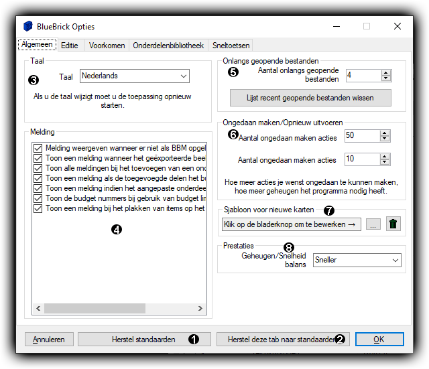Confirm with the OK button
This screenshot has height=369, width=429.
pos(379,340)
